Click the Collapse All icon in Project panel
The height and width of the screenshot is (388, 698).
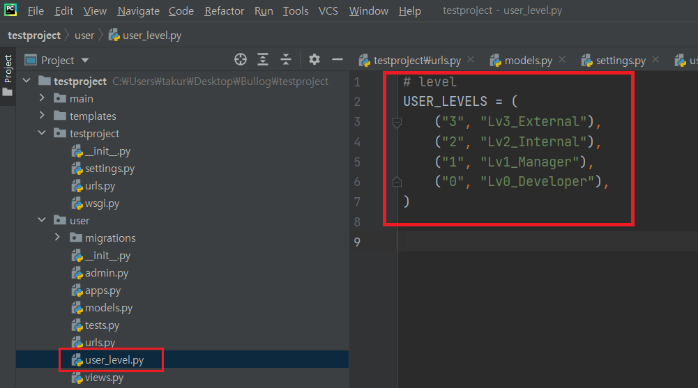pyautogui.click(x=286, y=59)
